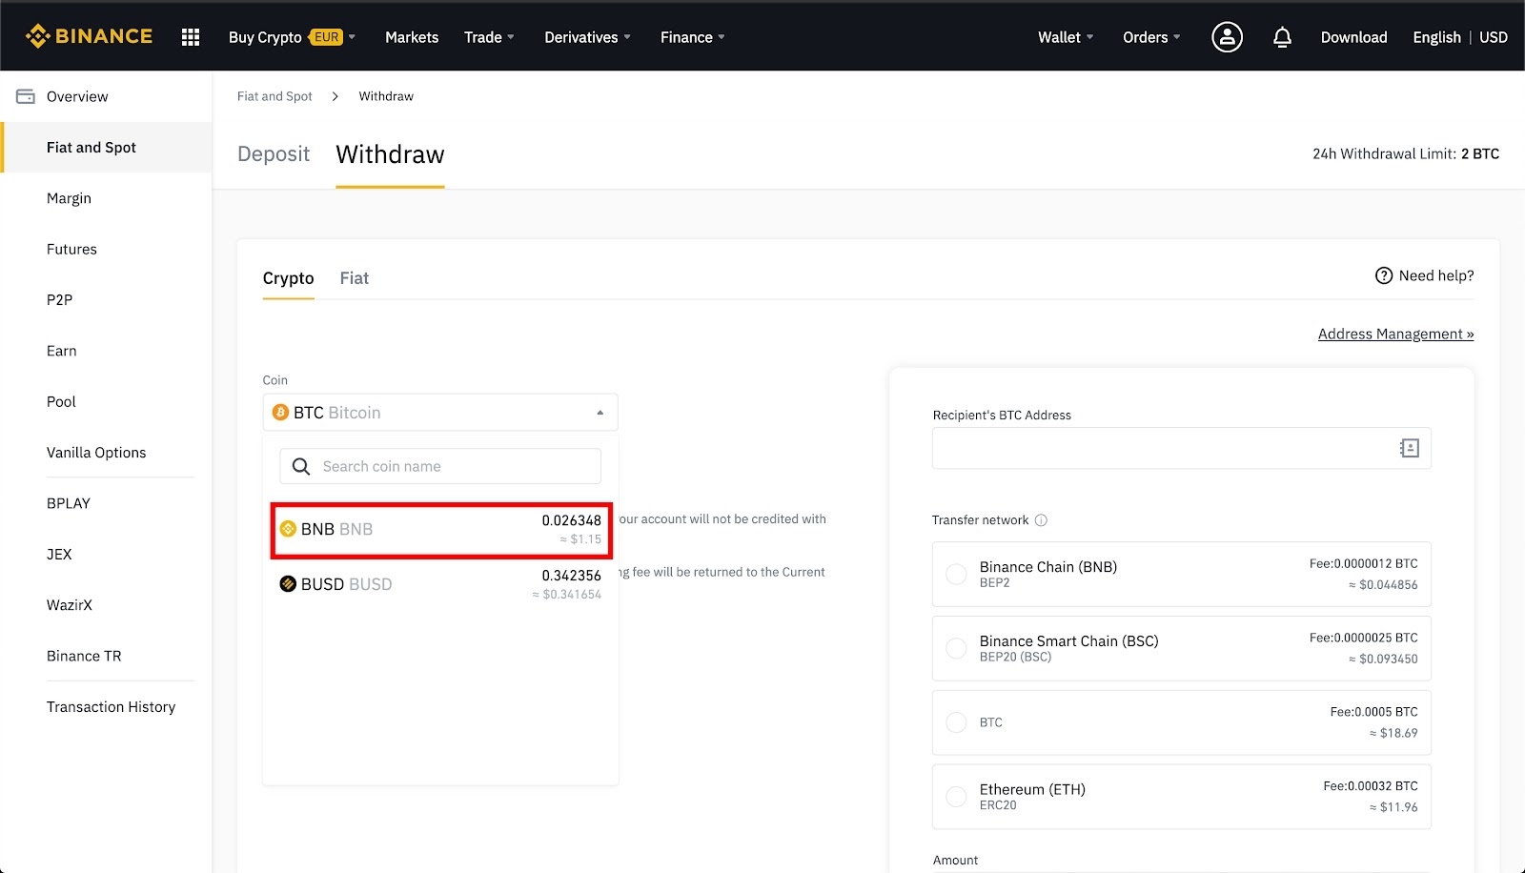Screen dimensions: 1525x873
Task: Expand the Wallet menu
Action: point(1065,37)
